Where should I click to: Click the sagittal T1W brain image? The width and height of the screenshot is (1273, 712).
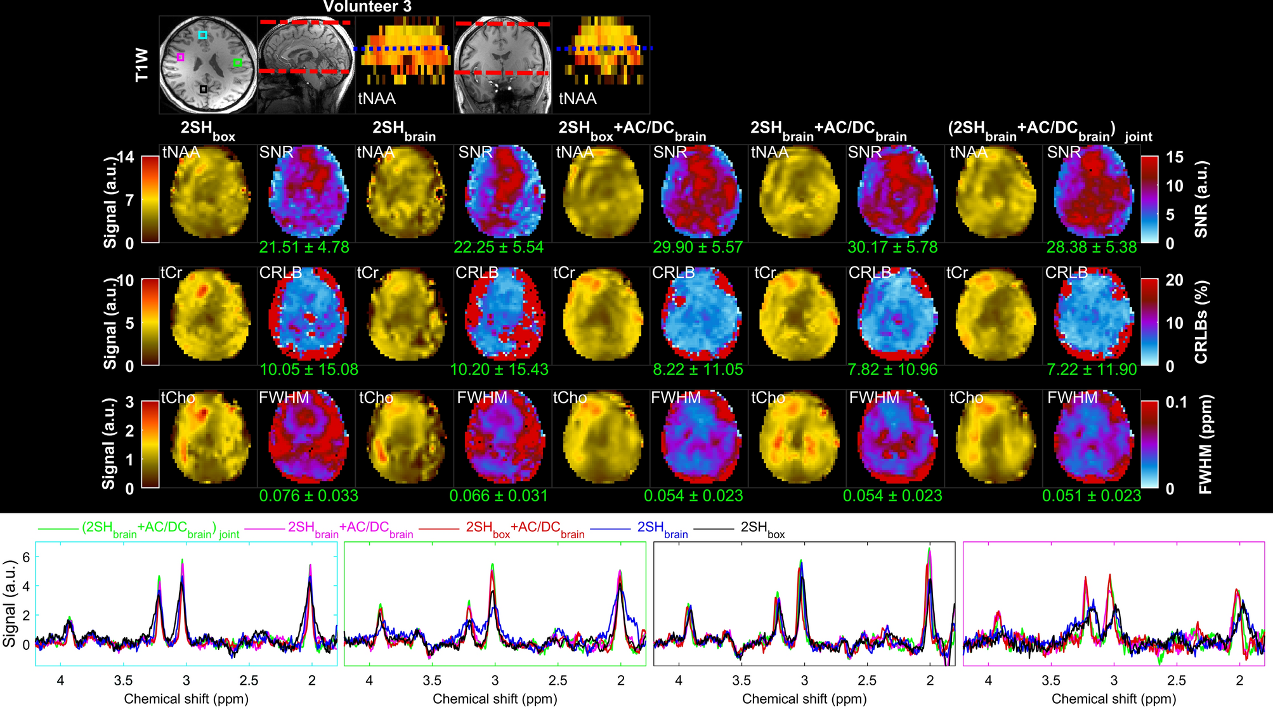[306, 65]
